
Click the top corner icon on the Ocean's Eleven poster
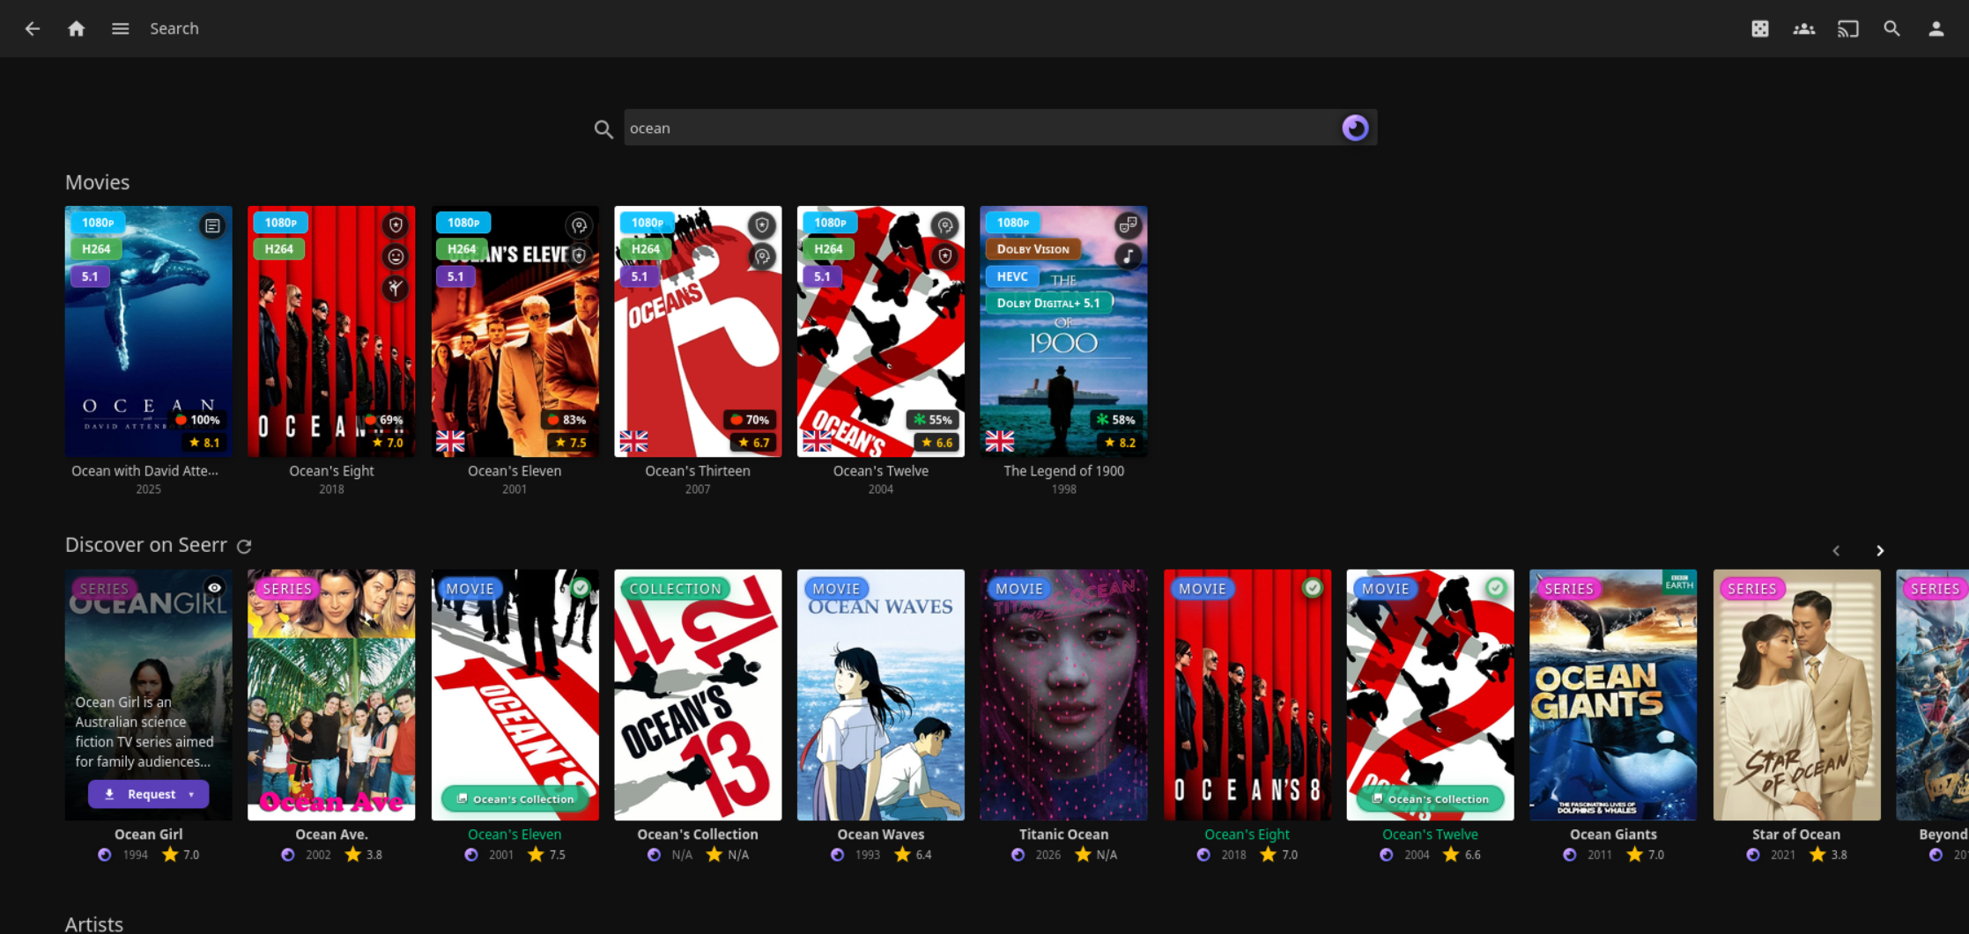pos(579,225)
